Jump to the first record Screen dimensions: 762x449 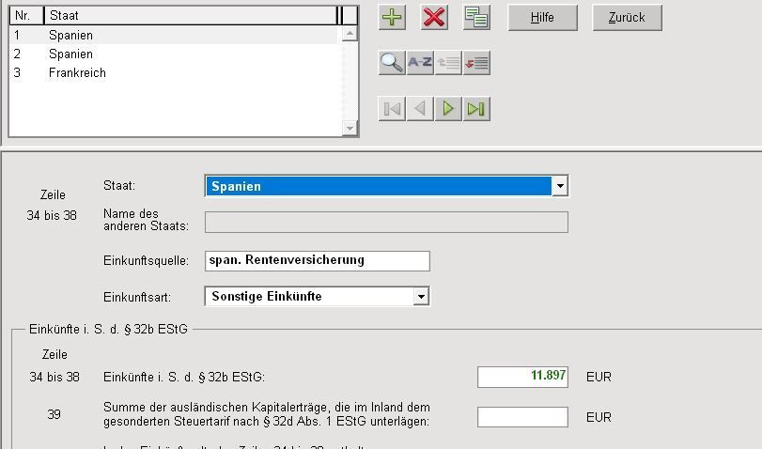coord(392,108)
